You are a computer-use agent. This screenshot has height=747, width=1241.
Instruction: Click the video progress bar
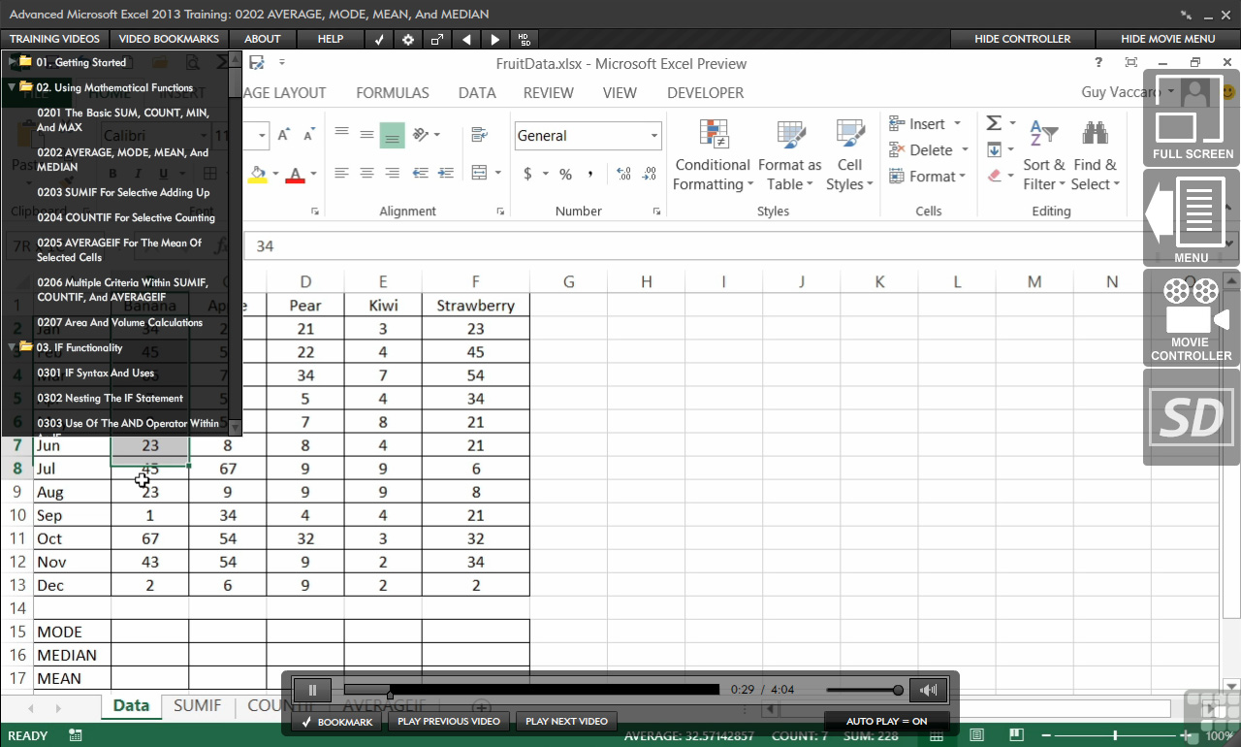[531, 690]
